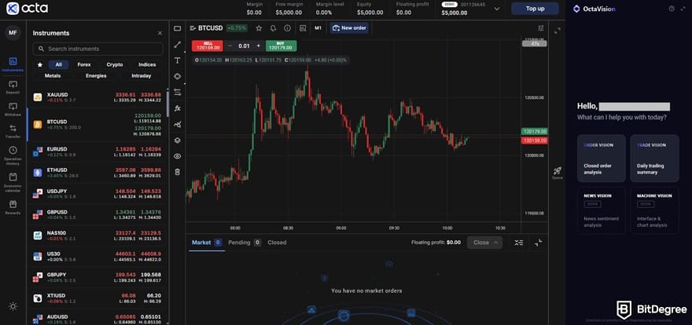Open Order Vision closed order analysis
Screen dimensions: 692x325
601,159
